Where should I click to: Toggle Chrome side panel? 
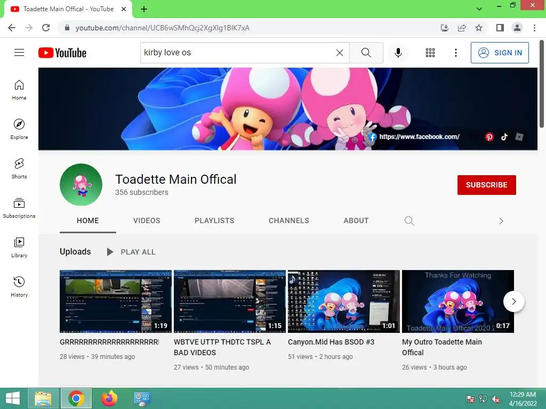pyautogui.click(x=500, y=28)
